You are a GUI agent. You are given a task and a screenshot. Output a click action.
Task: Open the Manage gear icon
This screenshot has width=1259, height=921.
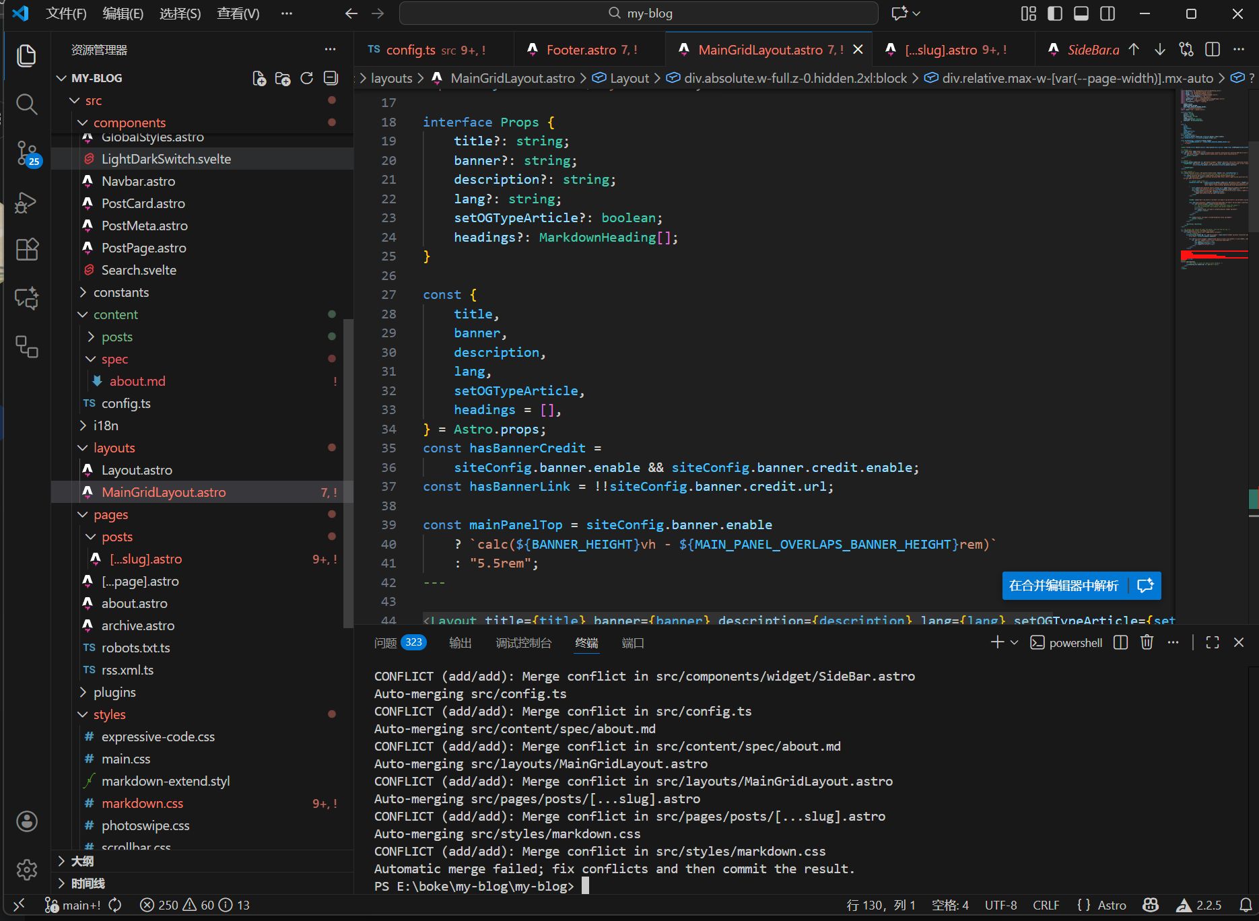(x=27, y=870)
